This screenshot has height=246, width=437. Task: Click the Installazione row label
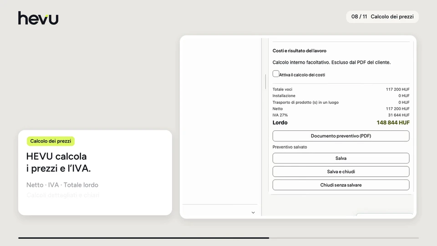point(284,96)
